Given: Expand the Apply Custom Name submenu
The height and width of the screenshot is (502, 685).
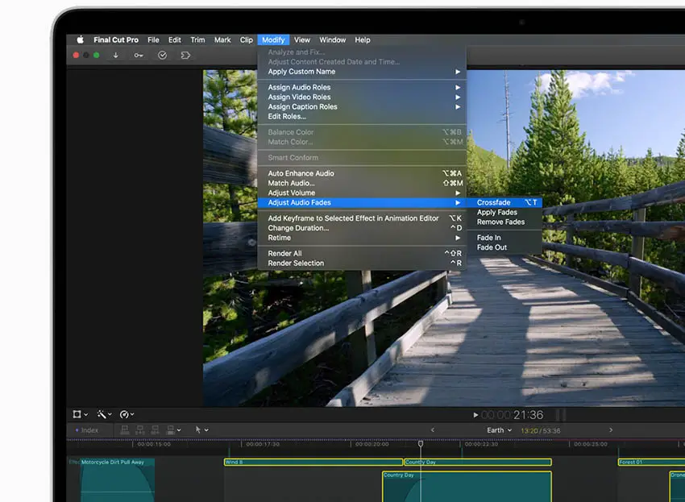Looking at the screenshot, I should (x=362, y=72).
